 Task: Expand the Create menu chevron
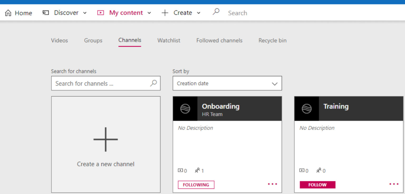(x=199, y=13)
